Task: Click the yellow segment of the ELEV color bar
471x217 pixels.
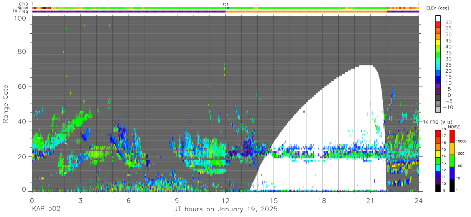Action: (x=438, y=43)
